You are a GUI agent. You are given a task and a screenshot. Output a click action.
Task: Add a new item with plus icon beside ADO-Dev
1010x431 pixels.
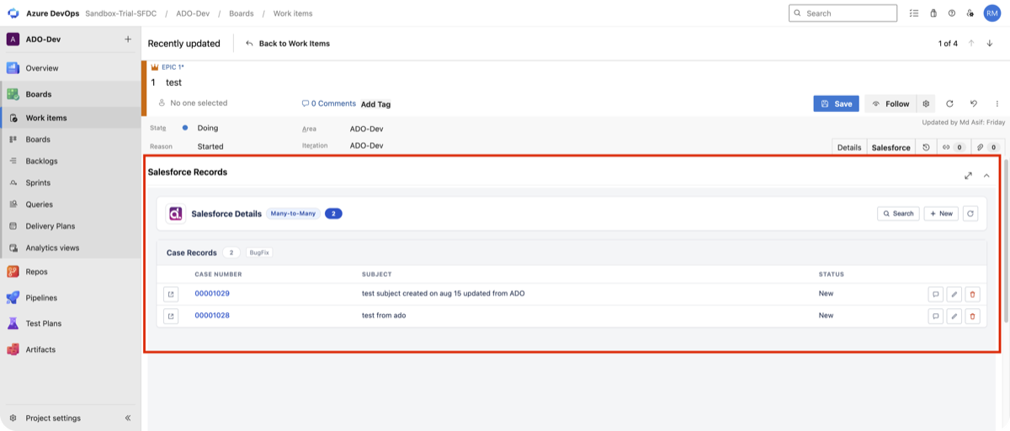point(128,39)
